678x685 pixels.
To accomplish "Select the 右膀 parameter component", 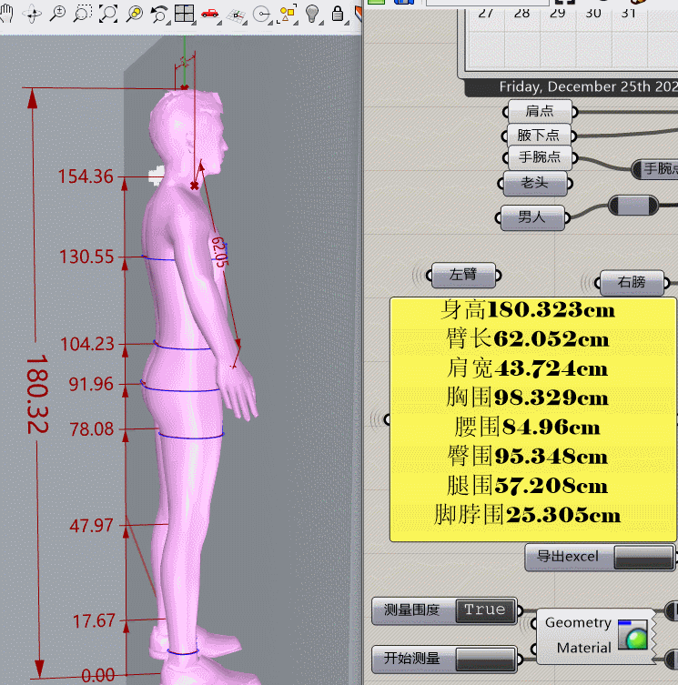I will point(632,283).
